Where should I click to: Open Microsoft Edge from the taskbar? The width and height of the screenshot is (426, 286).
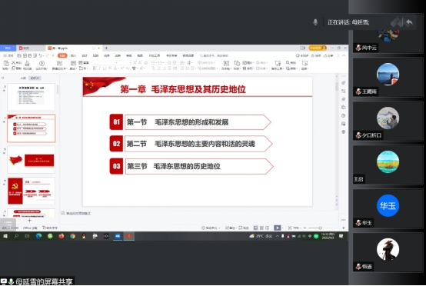click(38, 236)
